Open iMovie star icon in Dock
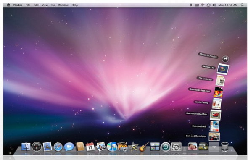The image size is (248, 160). [133, 147]
